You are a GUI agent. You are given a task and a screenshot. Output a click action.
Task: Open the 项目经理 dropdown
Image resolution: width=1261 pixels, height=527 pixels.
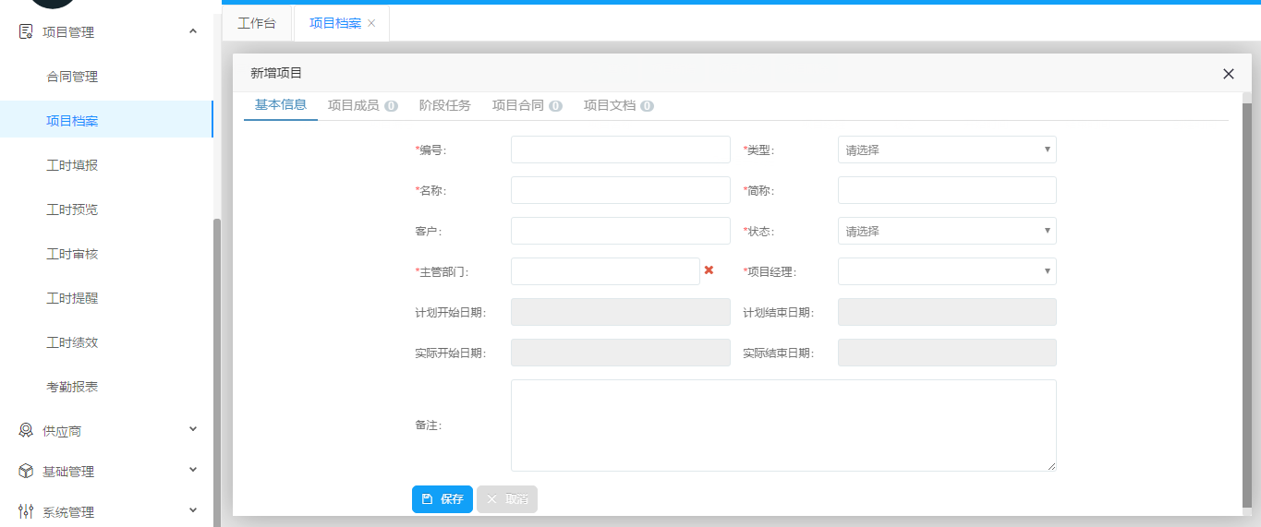pyautogui.click(x=946, y=271)
